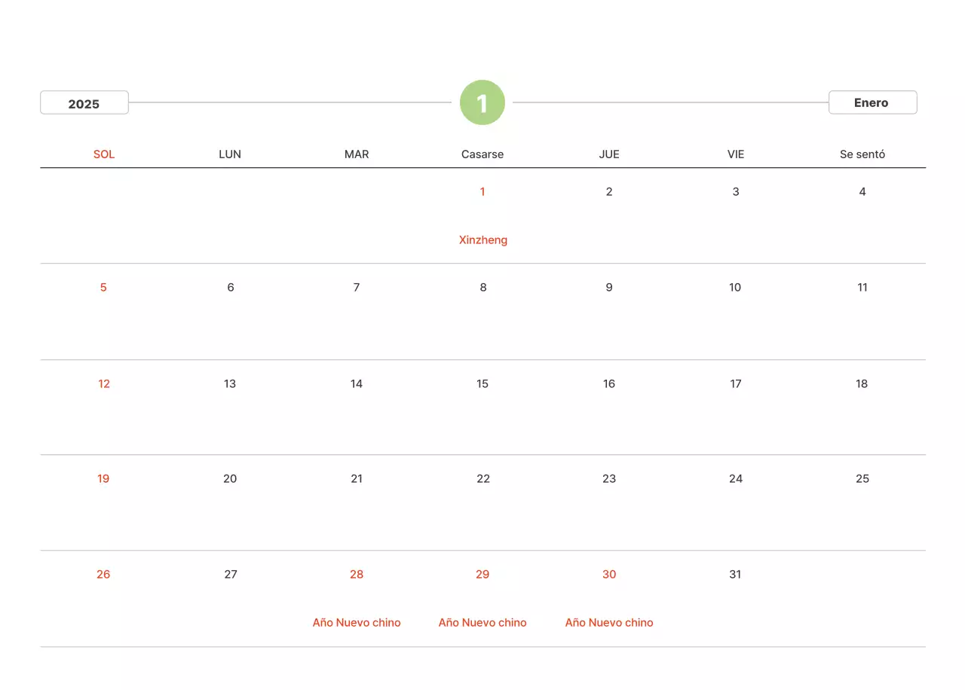Select date 18 on Saturday column
This screenshot has width=965, height=690.
click(x=862, y=384)
